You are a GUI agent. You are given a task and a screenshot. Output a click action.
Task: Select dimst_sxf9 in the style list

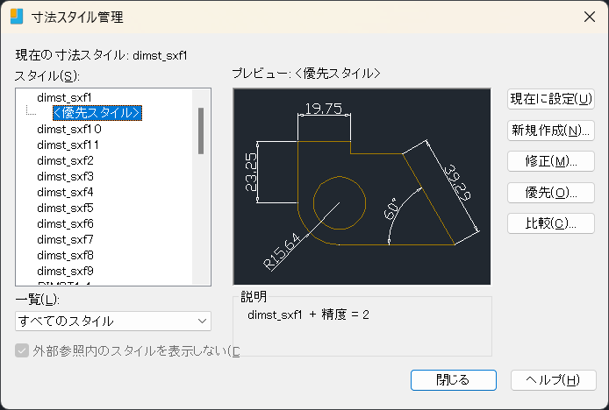[x=65, y=271]
